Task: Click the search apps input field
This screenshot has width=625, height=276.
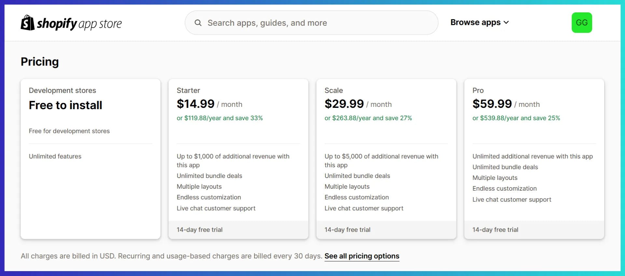Action: [x=319, y=23]
